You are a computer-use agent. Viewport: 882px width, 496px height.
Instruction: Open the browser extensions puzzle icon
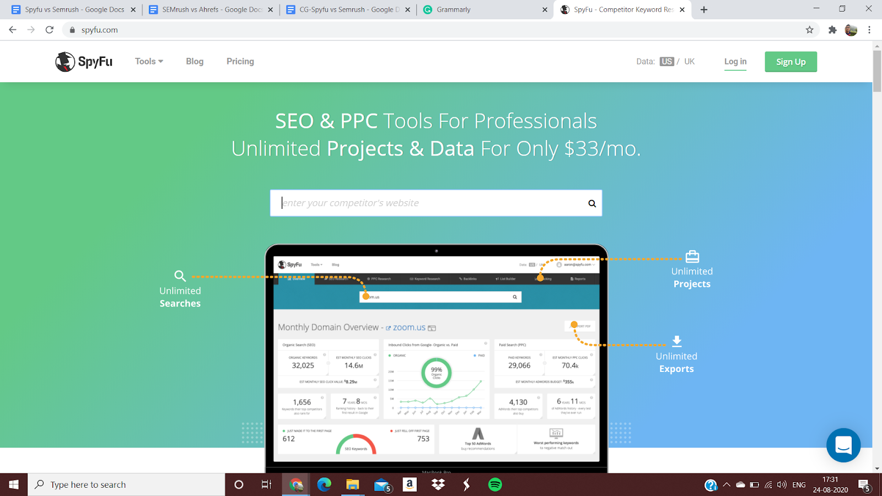tap(832, 30)
